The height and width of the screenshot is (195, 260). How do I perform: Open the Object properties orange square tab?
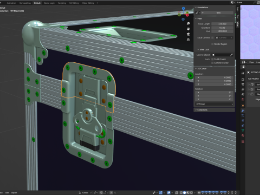[243, 106]
